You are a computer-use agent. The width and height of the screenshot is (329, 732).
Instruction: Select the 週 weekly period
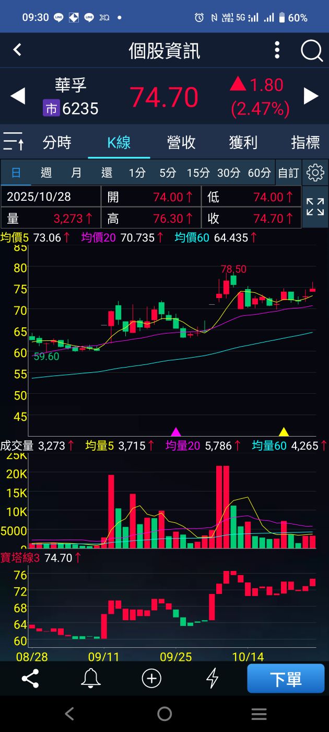(x=46, y=173)
